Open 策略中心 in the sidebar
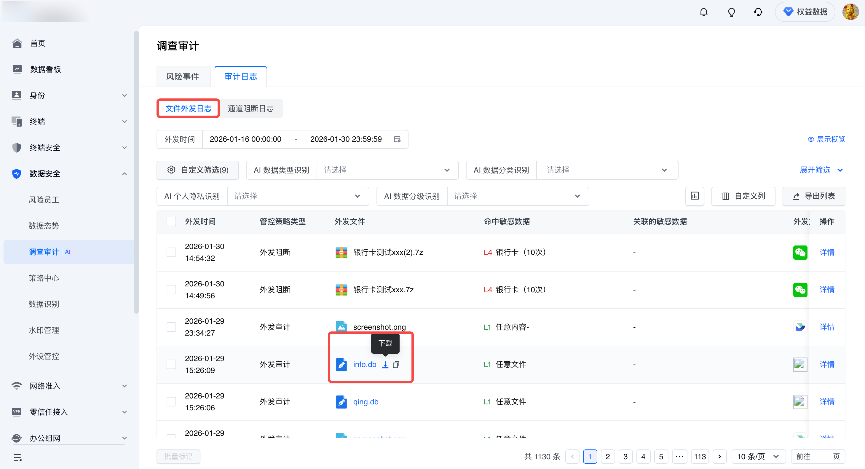 point(44,278)
